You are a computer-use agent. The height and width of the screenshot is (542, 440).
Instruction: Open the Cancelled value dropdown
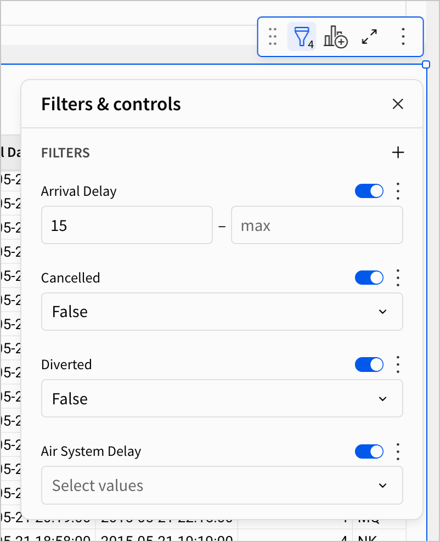(x=222, y=312)
